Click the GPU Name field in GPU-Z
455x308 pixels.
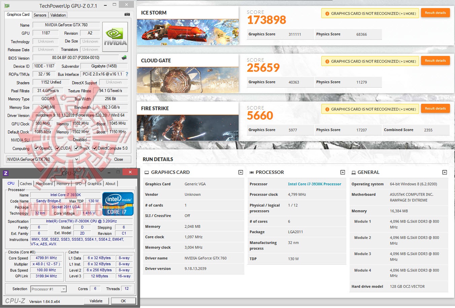pyautogui.click(x=66, y=25)
